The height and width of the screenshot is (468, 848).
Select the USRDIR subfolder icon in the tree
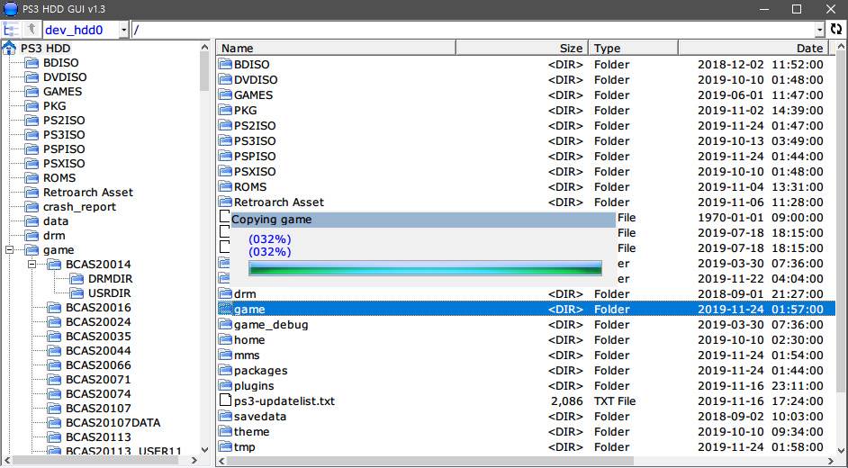[77, 293]
